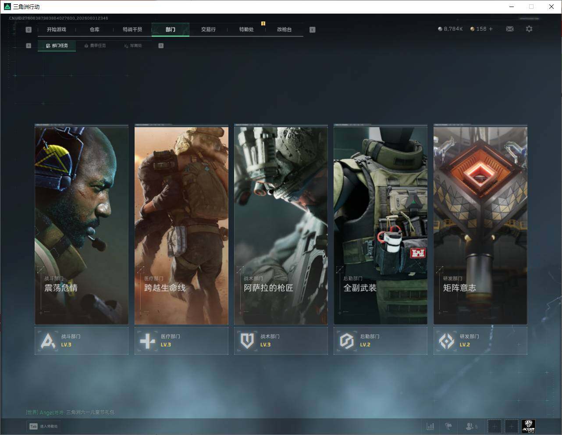Click the flag icon in the bottom bar

(x=448, y=426)
